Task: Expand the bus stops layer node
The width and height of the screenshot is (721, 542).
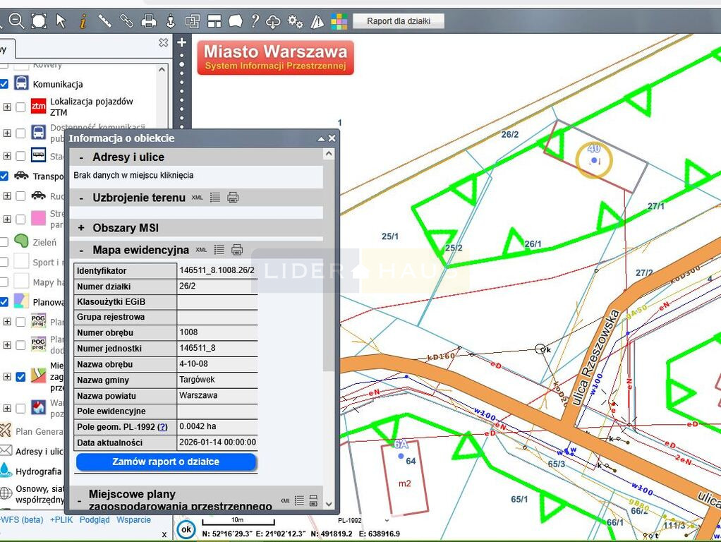Action: [x=7, y=155]
